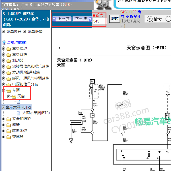171x171 pixels.
Task: Expand the 安全和防护 tree node
Action: [x=3, y=119]
